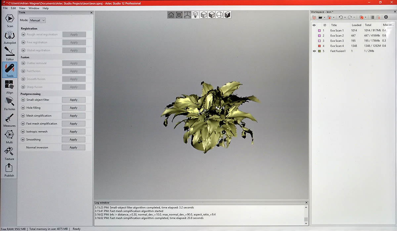Expand Small-object filter settings

(x=23, y=100)
